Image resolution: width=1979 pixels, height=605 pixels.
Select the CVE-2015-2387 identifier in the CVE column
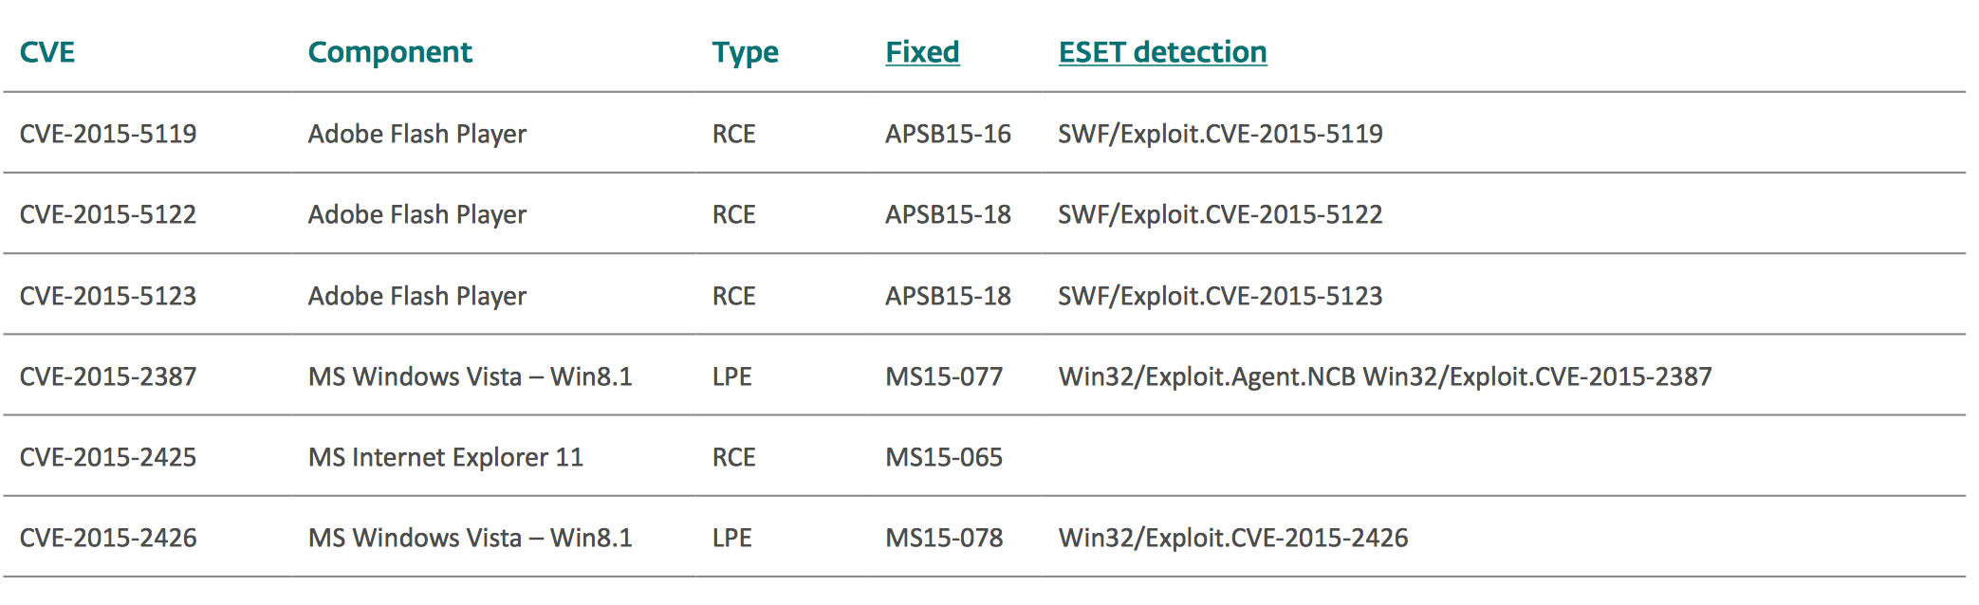click(x=108, y=376)
